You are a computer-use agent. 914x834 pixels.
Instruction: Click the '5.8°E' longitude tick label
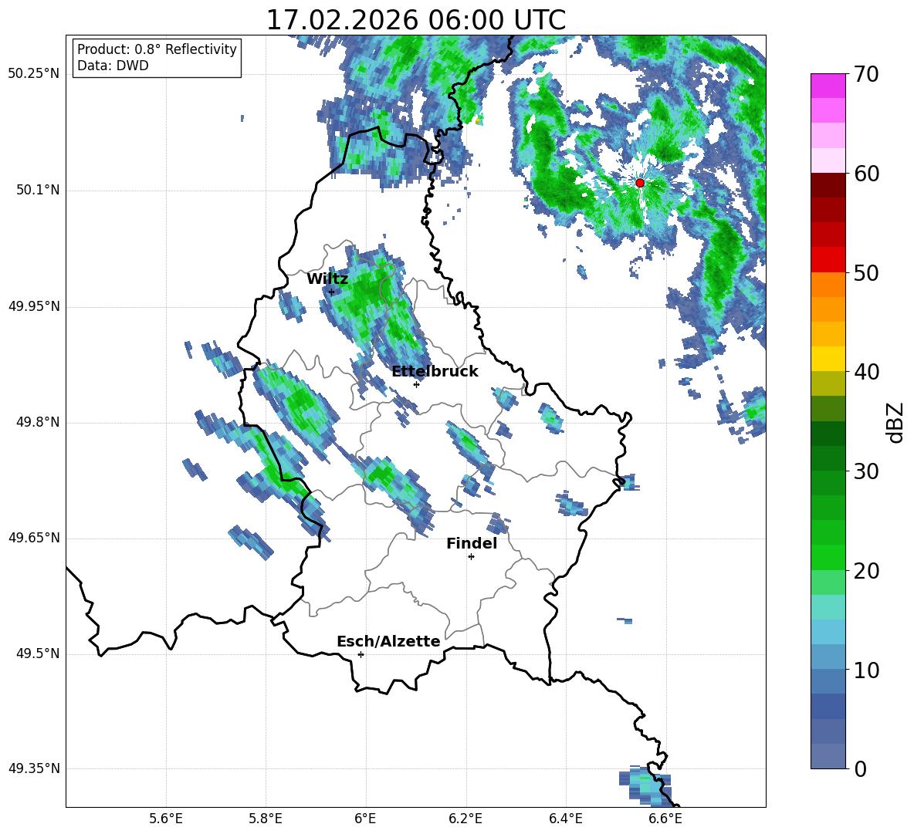(x=266, y=819)
